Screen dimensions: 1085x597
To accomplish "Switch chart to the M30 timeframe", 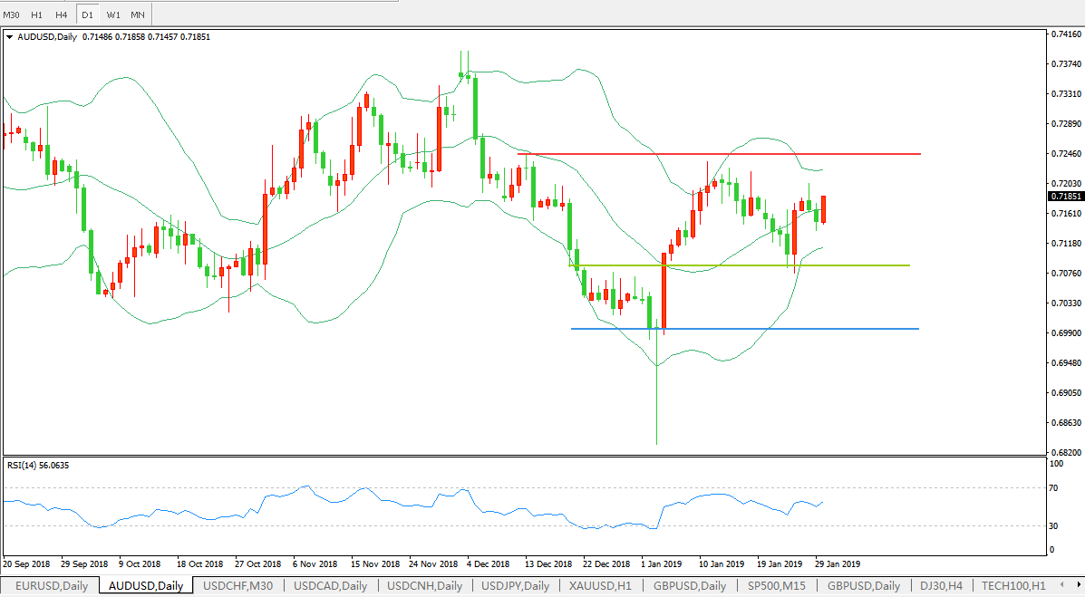I will [x=12, y=14].
